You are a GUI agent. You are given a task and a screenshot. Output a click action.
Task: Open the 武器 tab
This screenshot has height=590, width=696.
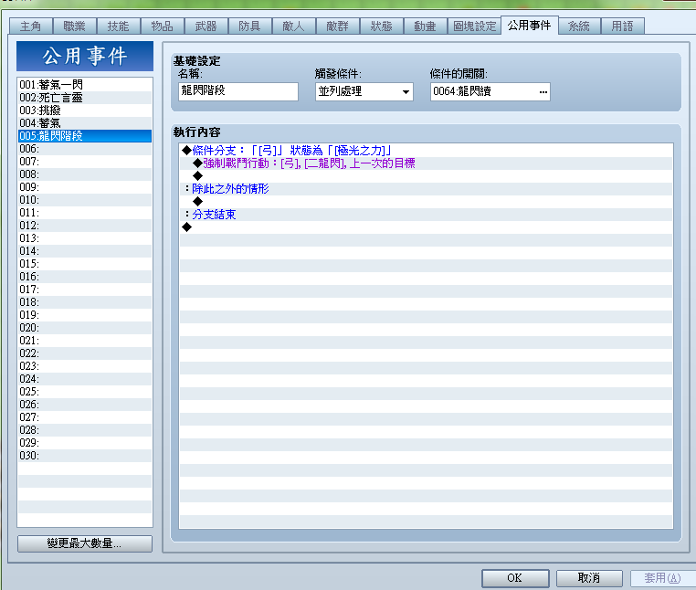(x=206, y=26)
